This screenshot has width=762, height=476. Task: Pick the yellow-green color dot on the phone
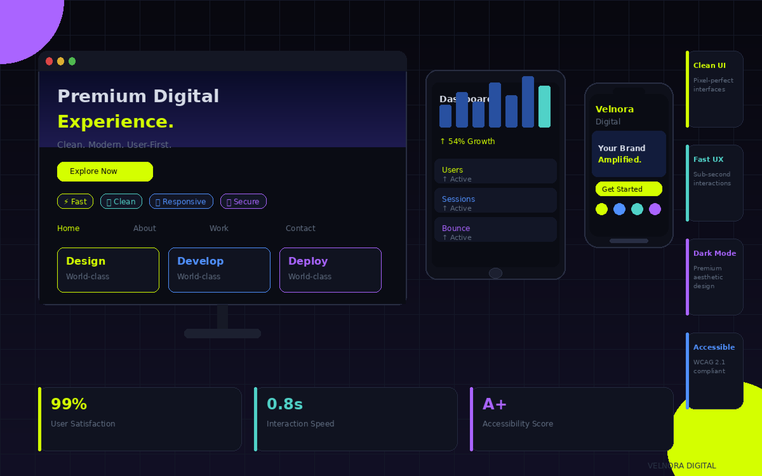click(601, 209)
